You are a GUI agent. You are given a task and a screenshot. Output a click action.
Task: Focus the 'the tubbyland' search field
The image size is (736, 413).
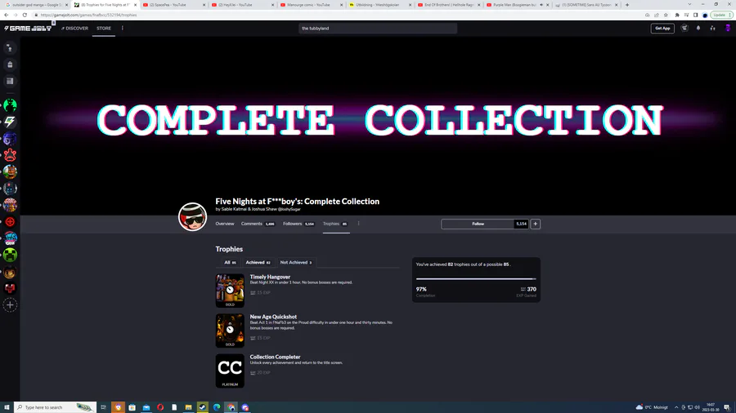[x=378, y=28]
